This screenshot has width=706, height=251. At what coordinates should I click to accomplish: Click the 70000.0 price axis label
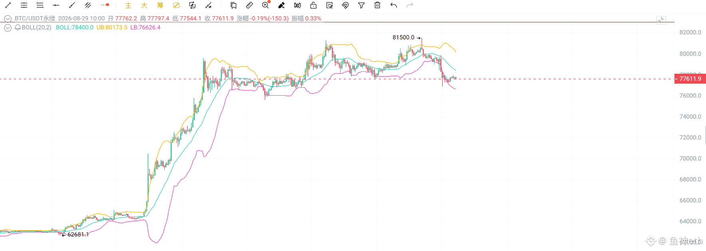click(690, 159)
